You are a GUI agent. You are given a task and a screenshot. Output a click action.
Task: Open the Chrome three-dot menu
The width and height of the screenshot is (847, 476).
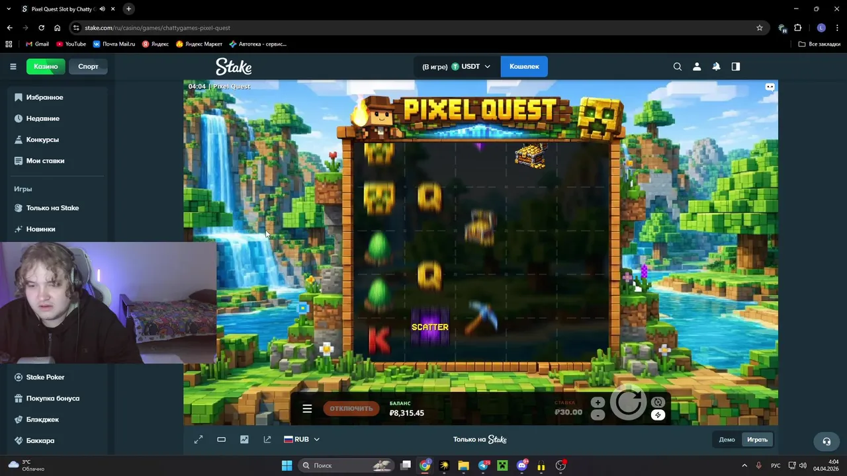point(837,28)
